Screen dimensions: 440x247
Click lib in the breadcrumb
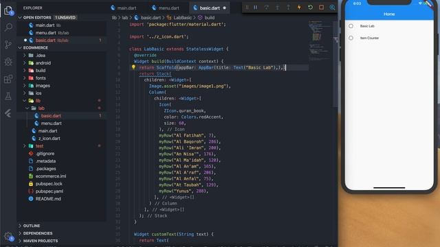coord(114,18)
